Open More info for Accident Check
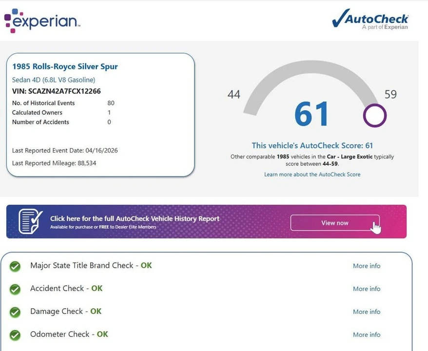This screenshot has width=428, height=351. pyautogui.click(x=367, y=289)
